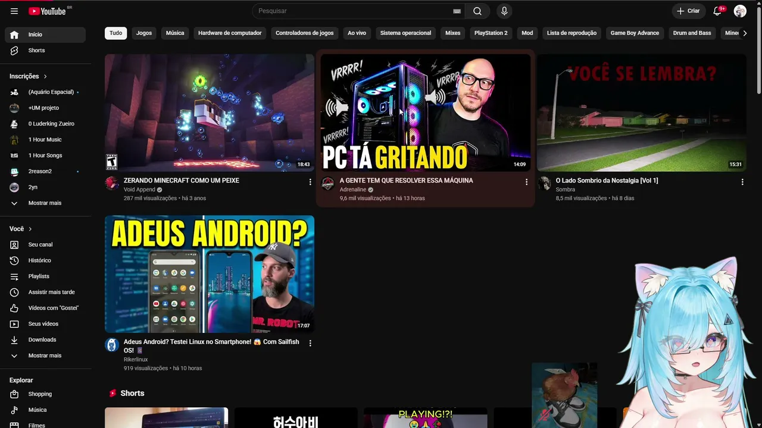
Task: Select Game Boy Advance chip
Action: (x=635, y=33)
